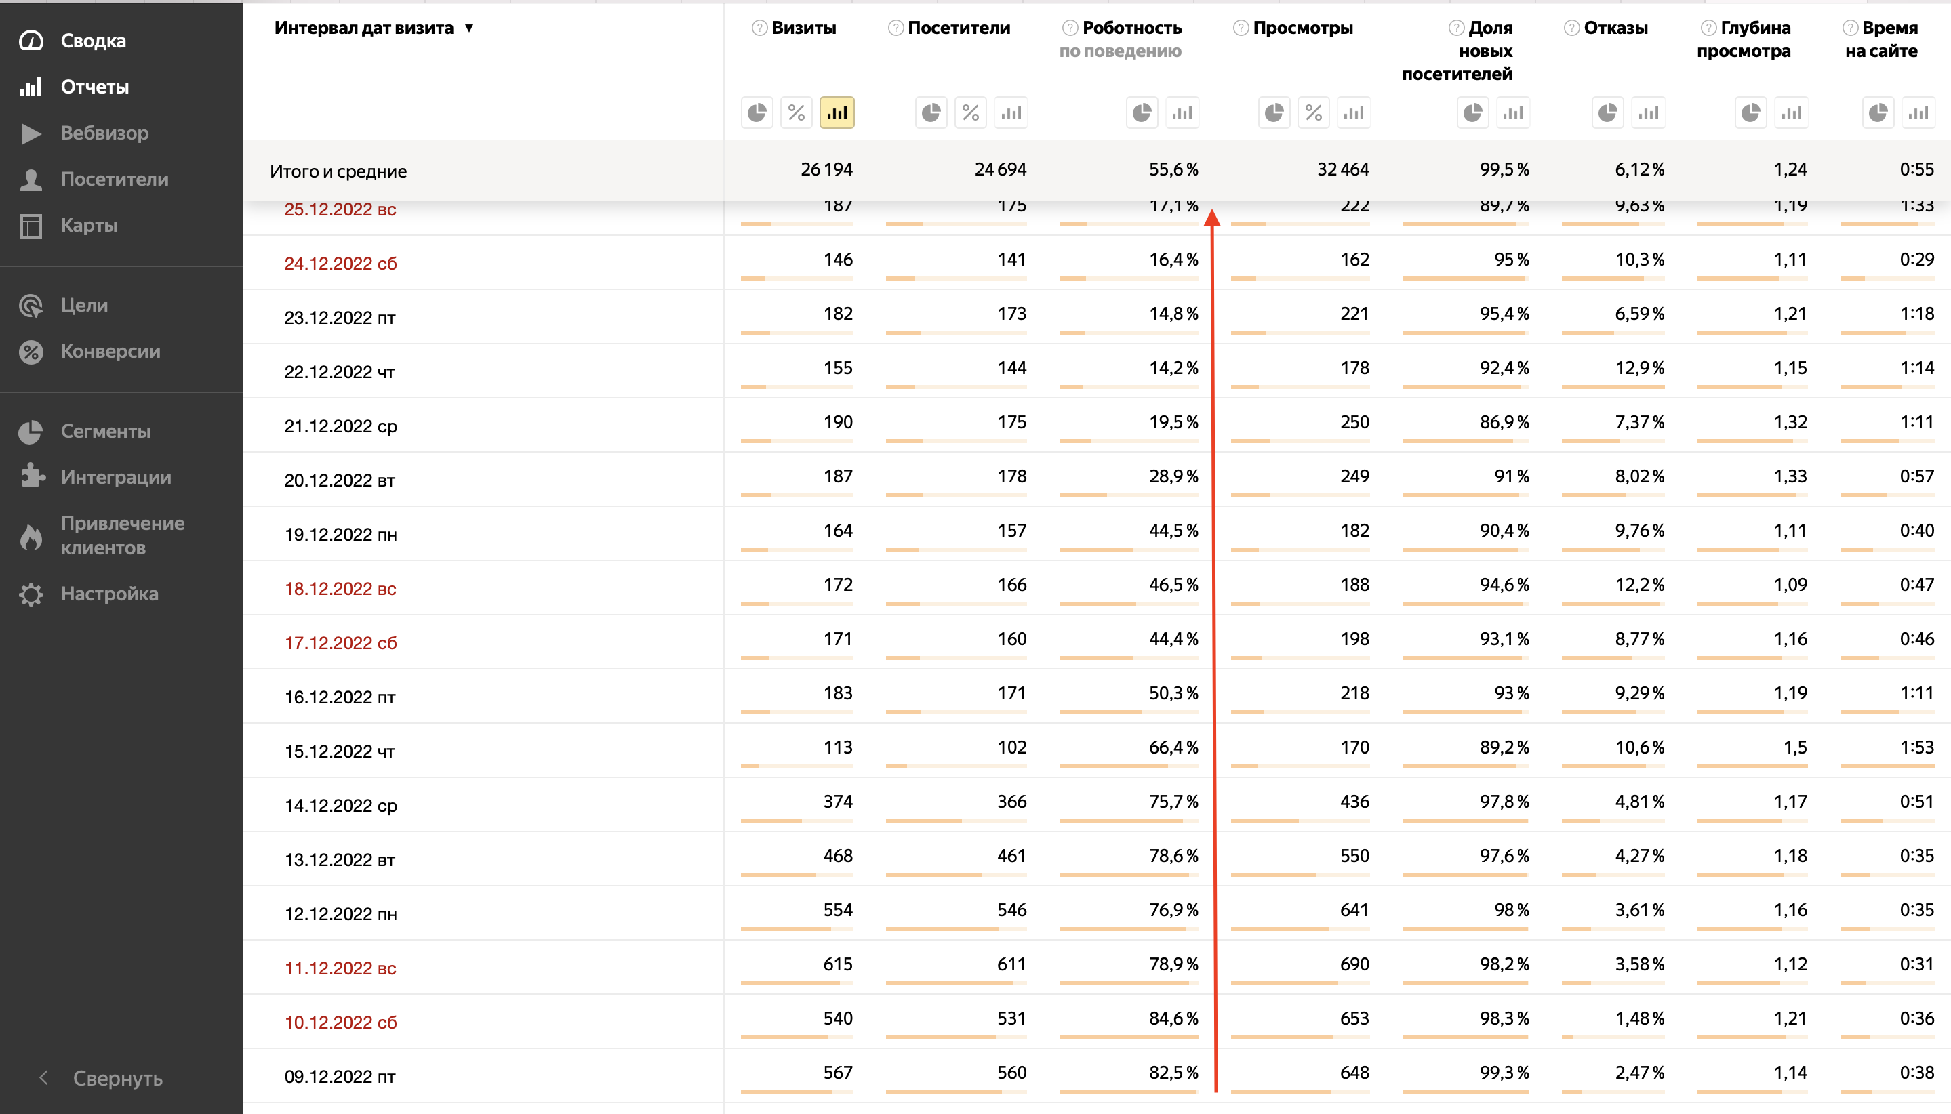Screen dimensions: 1951x1114
Task: Show pie chart for Просмотры column
Action: (x=1274, y=113)
